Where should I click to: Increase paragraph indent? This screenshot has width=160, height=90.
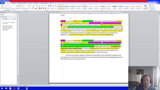(50, 6)
